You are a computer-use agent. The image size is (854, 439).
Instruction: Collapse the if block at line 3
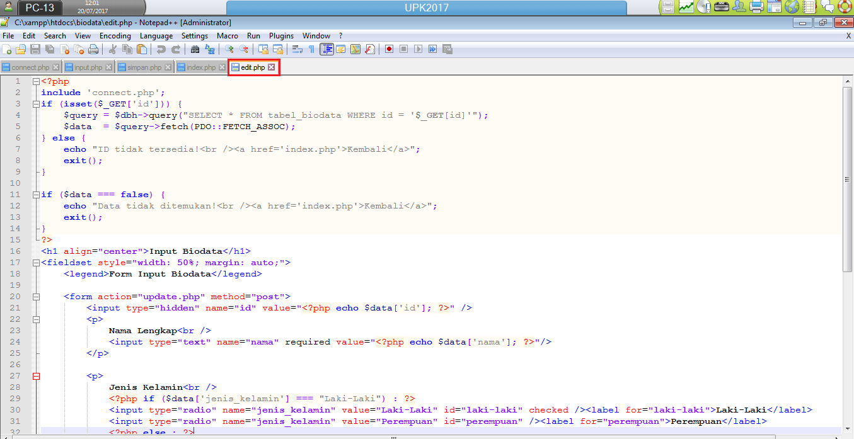tap(36, 103)
